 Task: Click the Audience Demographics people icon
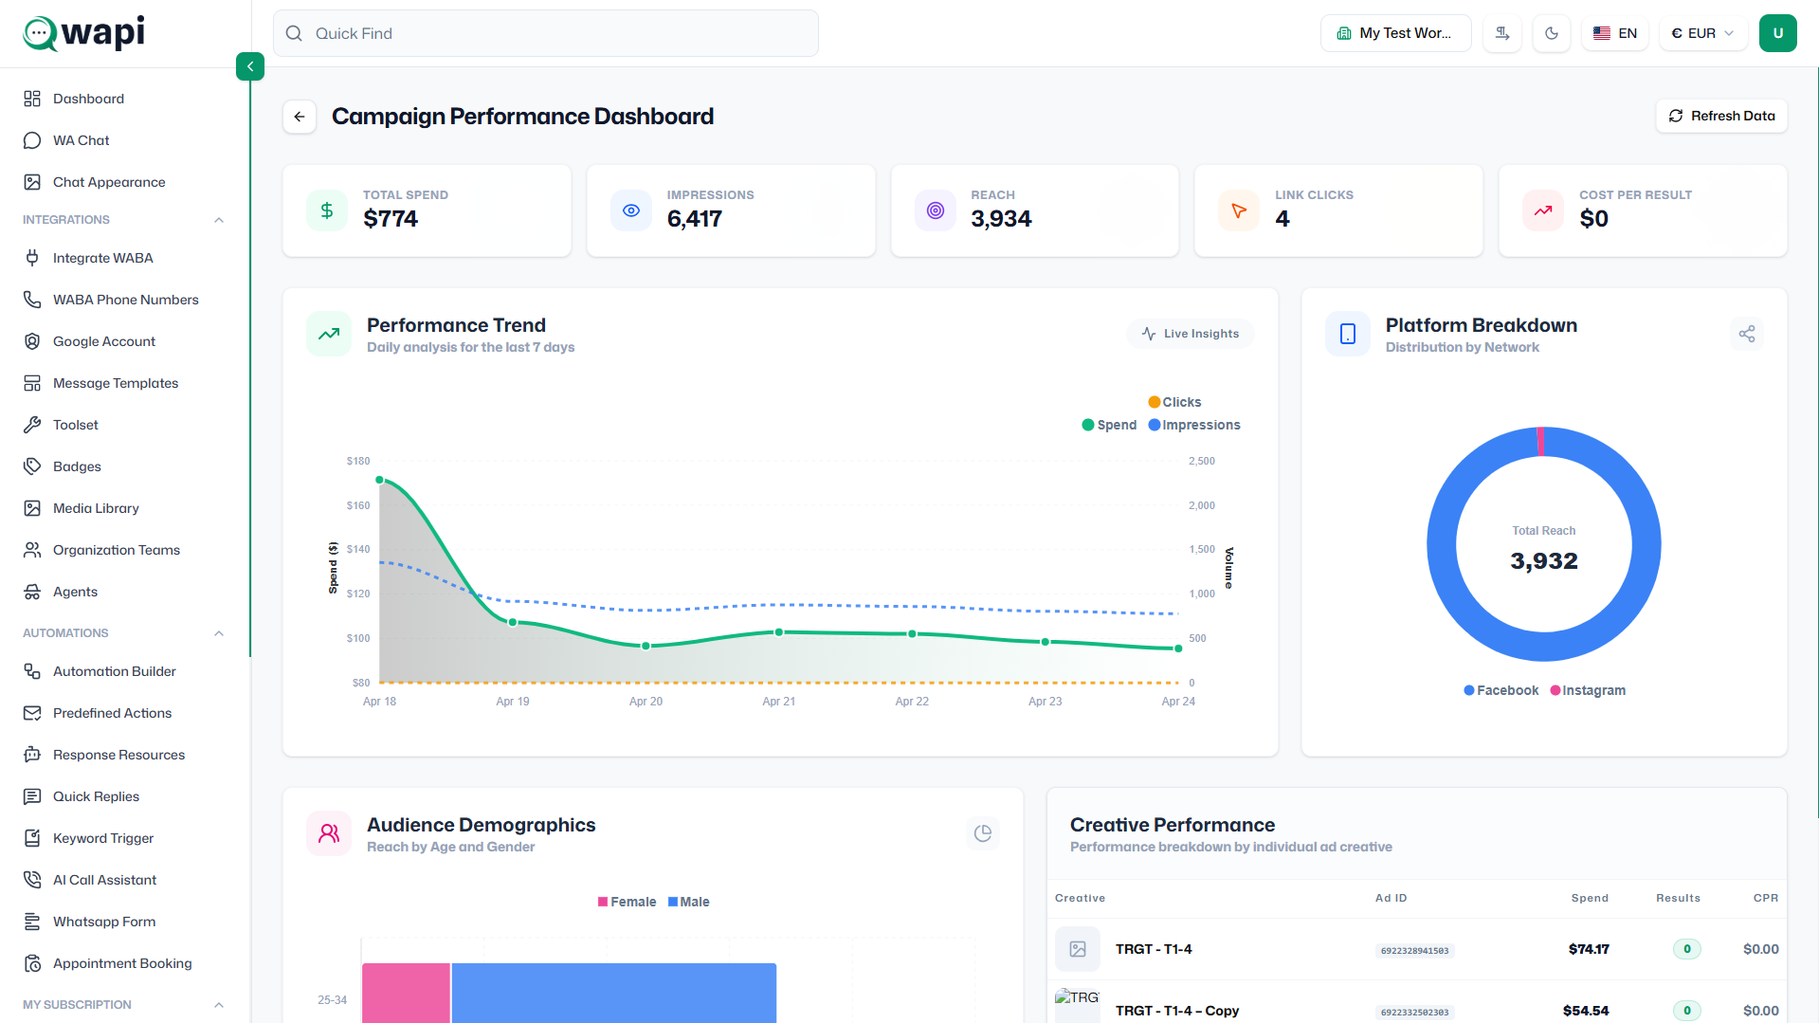click(329, 833)
